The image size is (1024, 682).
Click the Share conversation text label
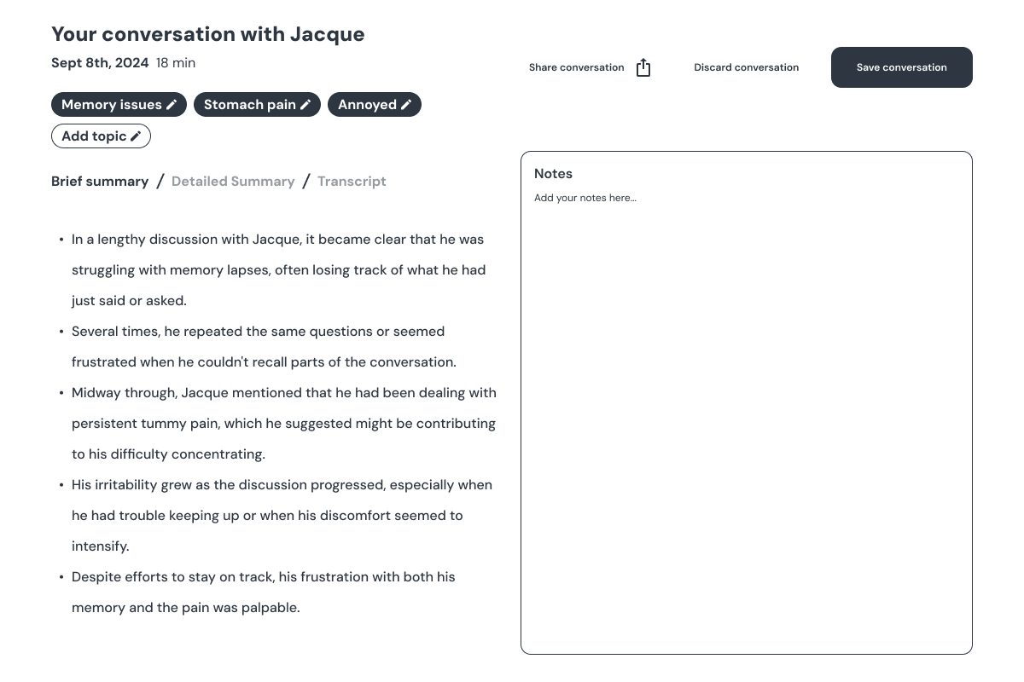click(x=576, y=67)
